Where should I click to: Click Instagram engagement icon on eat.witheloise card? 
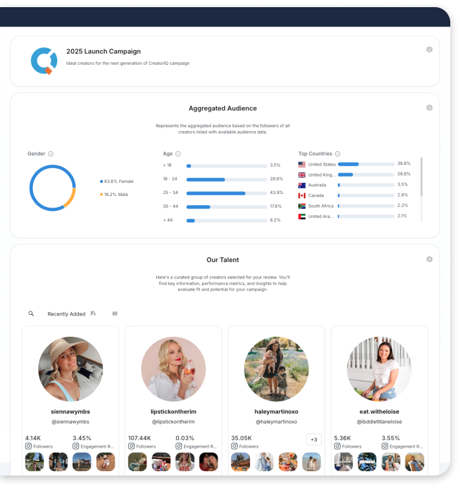click(385, 446)
